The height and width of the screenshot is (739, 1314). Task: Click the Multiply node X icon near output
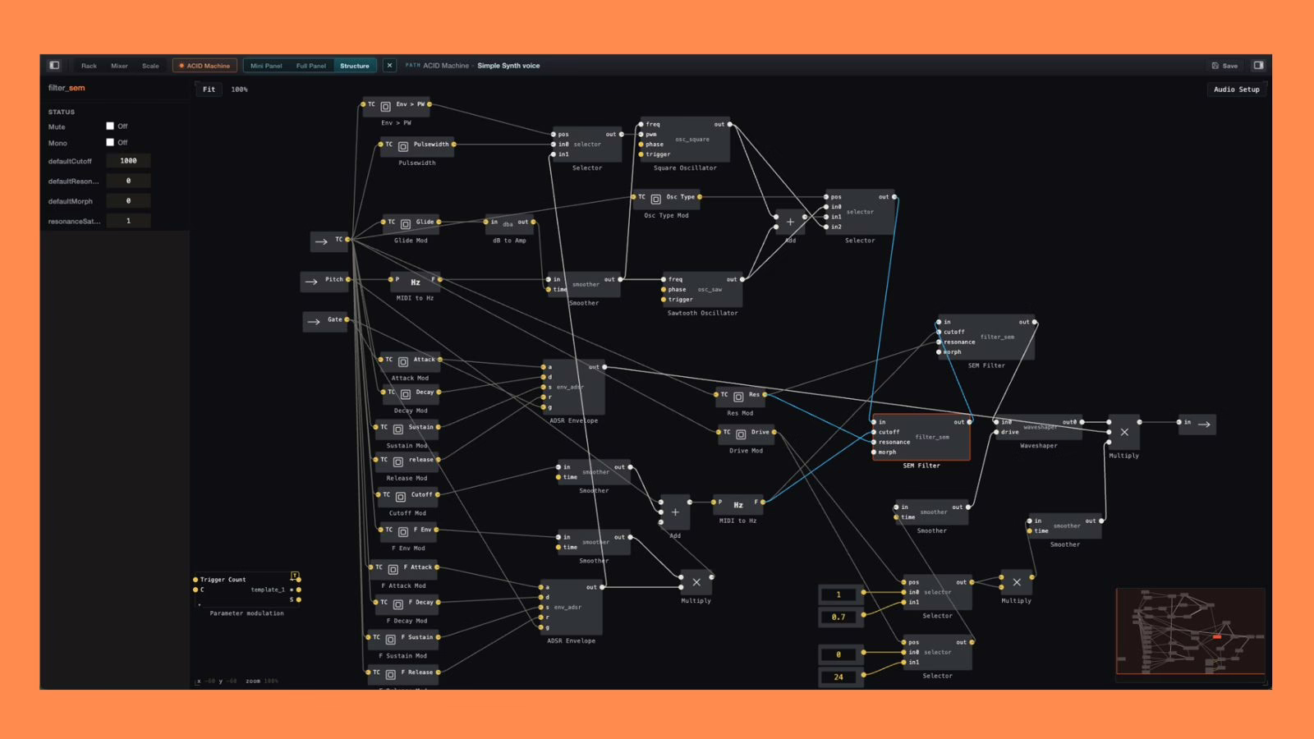[x=1124, y=433]
